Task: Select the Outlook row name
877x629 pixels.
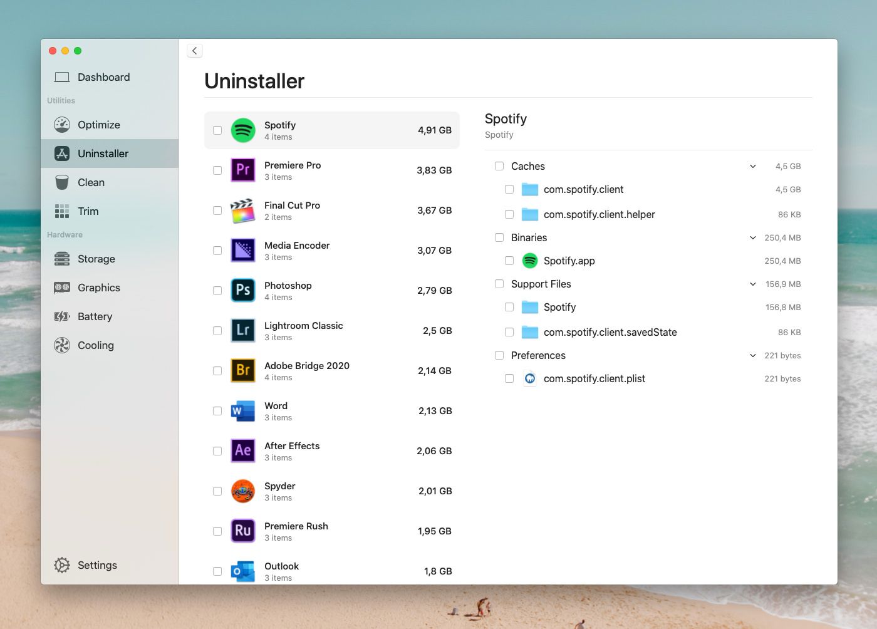Action: point(281,566)
